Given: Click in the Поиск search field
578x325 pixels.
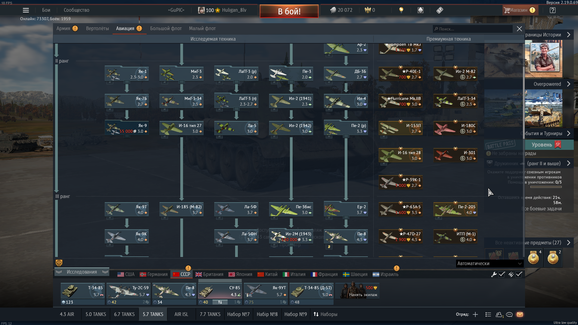Looking at the screenshot, I should click(473, 29).
